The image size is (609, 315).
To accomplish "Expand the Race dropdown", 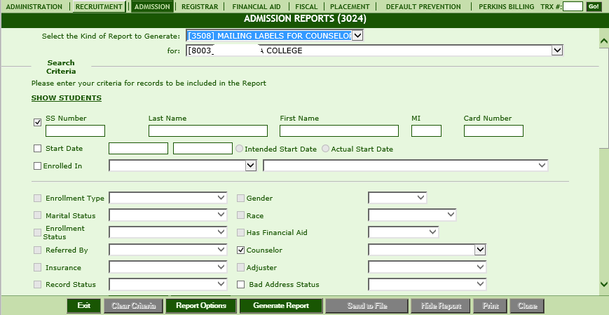I will coord(412,215).
